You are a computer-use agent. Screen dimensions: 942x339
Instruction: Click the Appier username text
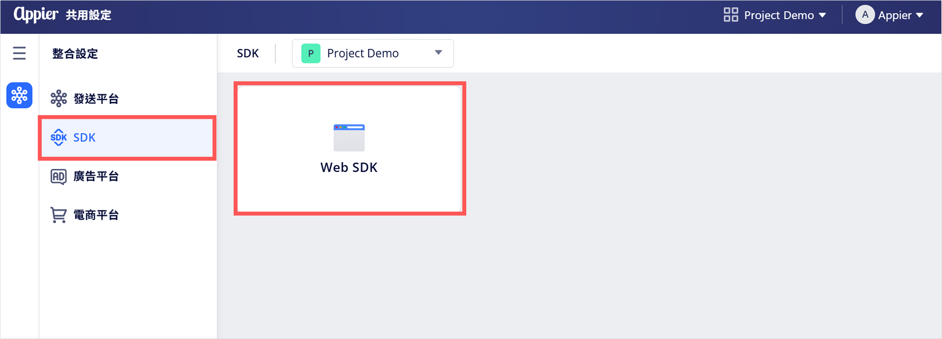tap(895, 15)
